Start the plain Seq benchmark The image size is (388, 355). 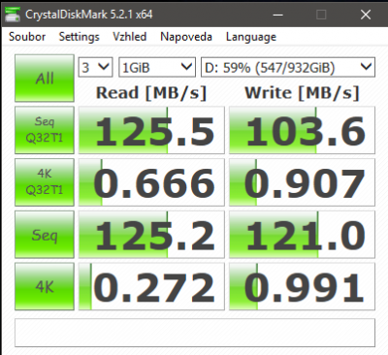45,235
